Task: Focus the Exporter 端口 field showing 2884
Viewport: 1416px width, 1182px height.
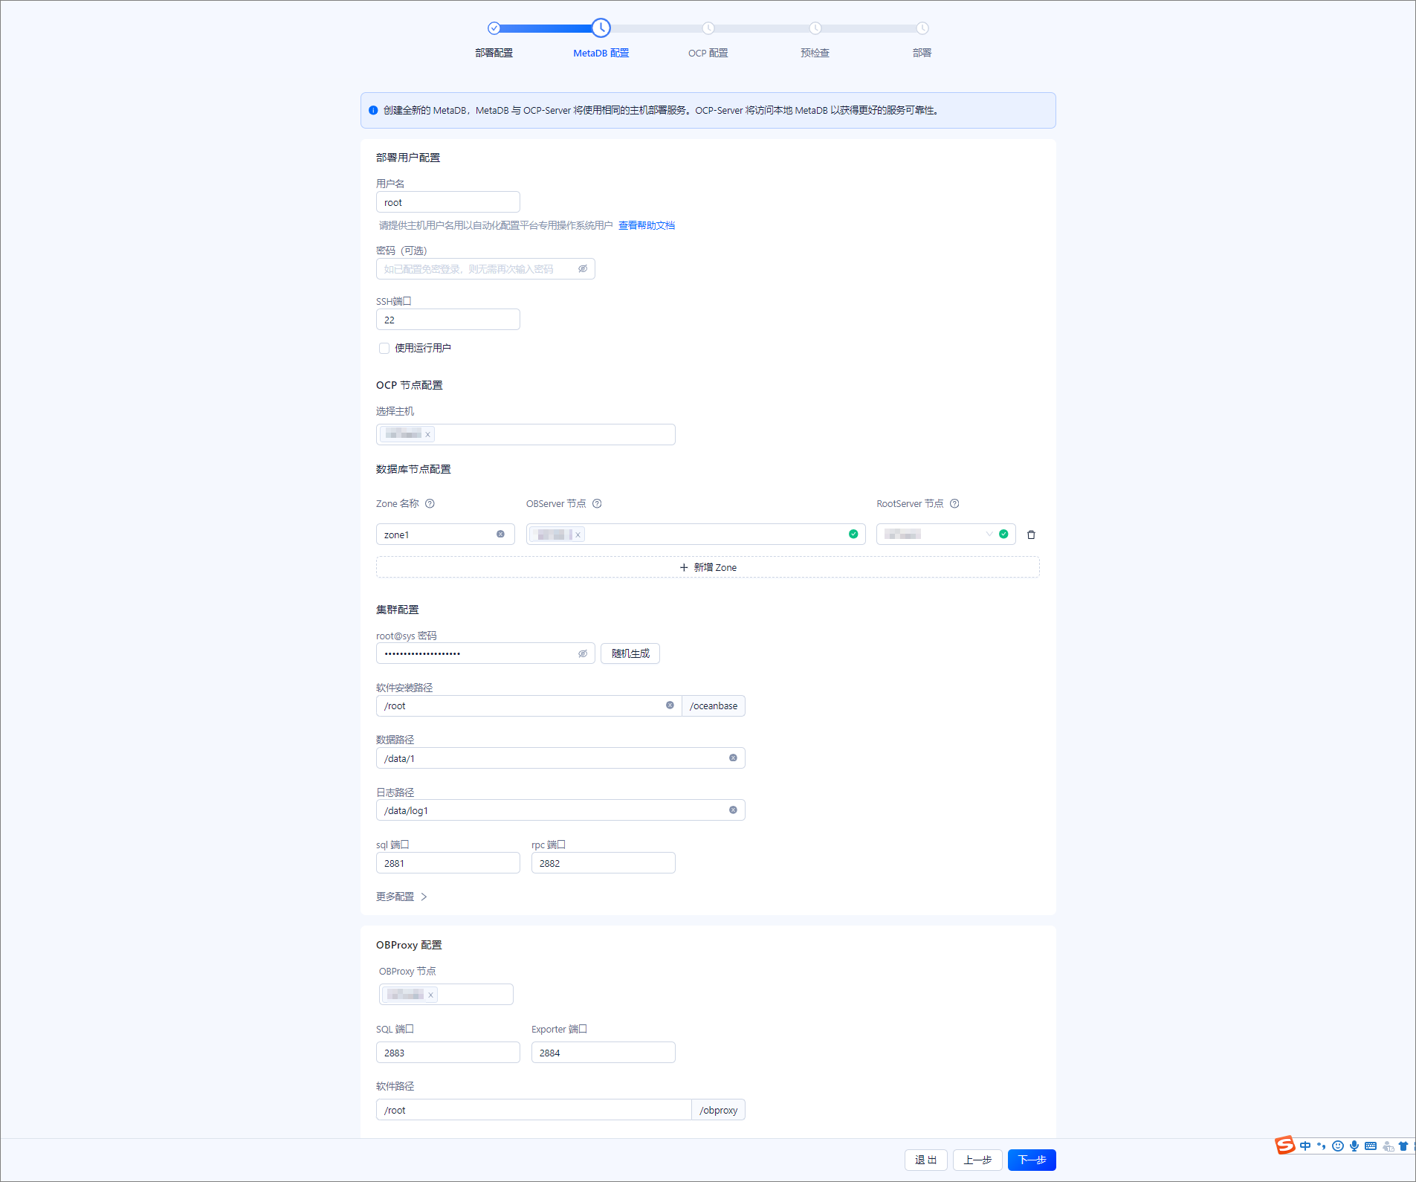Action: 604,1053
